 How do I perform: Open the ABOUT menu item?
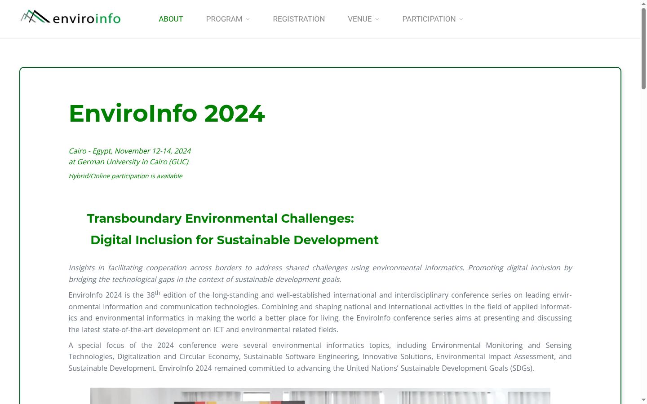coord(171,19)
